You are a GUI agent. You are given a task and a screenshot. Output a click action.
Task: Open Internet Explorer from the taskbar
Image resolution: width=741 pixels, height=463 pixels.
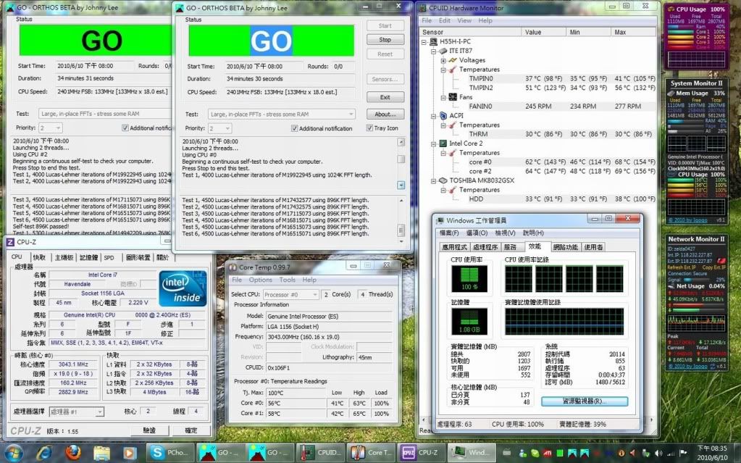point(44,453)
